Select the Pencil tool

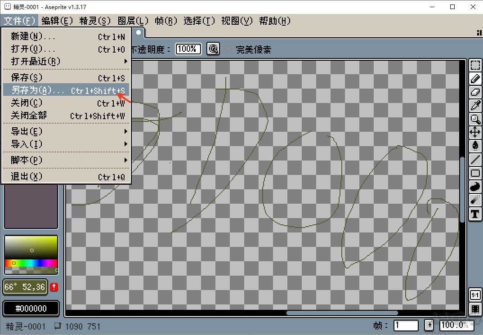click(x=475, y=79)
